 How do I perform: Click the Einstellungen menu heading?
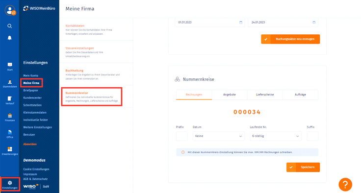coord(35,63)
